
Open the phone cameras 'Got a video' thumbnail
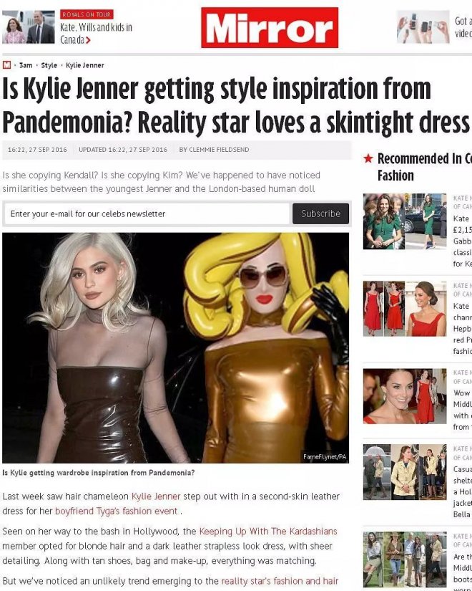[423, 27]
